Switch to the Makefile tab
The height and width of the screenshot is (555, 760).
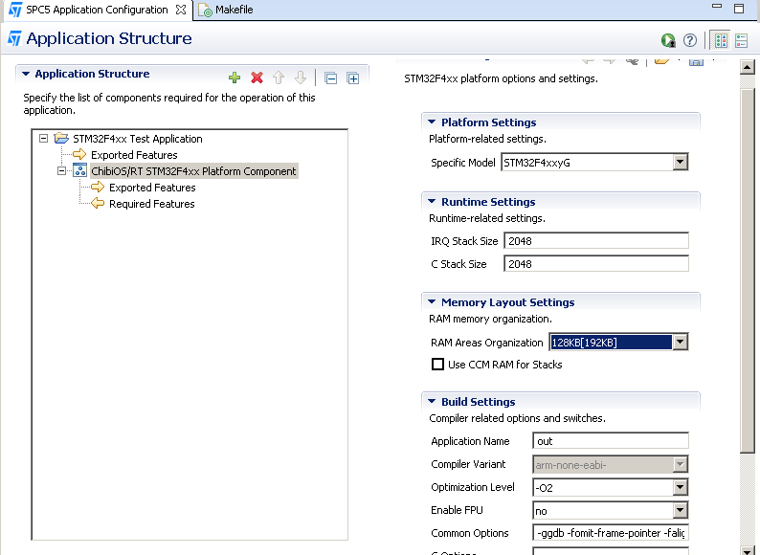pyautogui.click(x=226, y=10)
